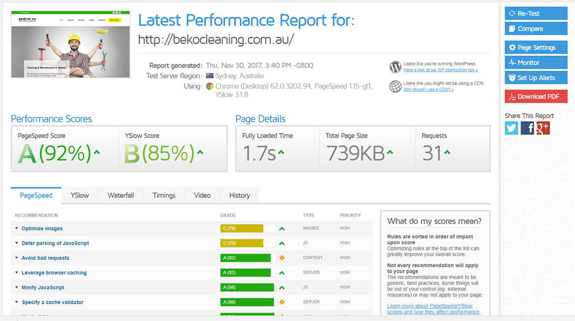Open Learn more about PageSpeed/YSlow scores link

(433, 309)
